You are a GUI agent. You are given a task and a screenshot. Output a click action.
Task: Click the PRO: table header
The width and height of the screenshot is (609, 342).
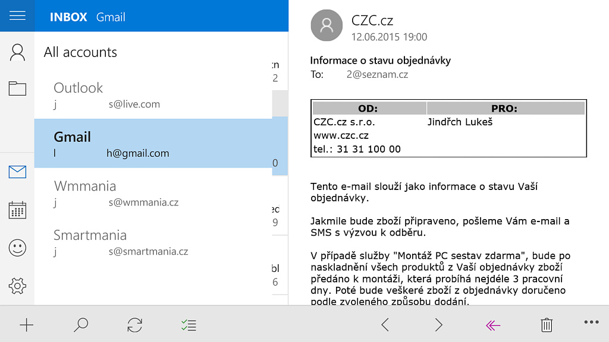point(506,109)
